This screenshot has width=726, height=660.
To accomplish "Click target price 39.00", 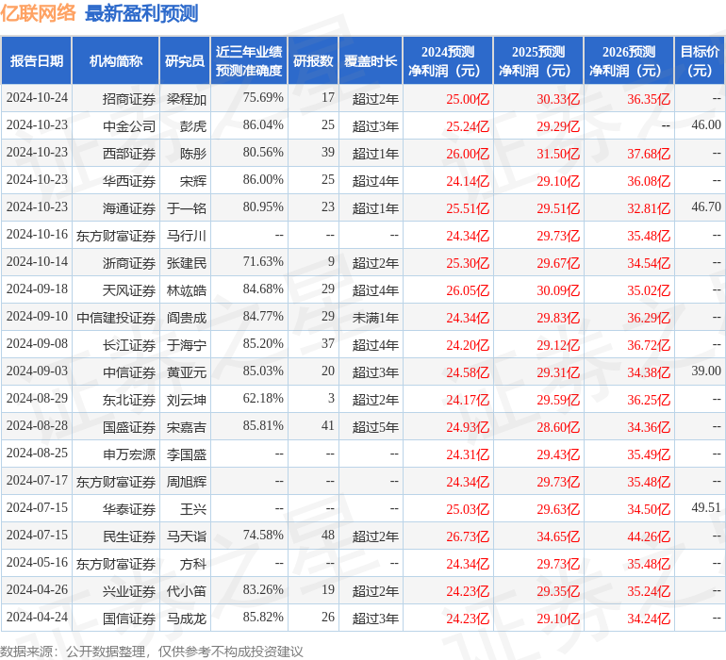I will coord(706,371).
